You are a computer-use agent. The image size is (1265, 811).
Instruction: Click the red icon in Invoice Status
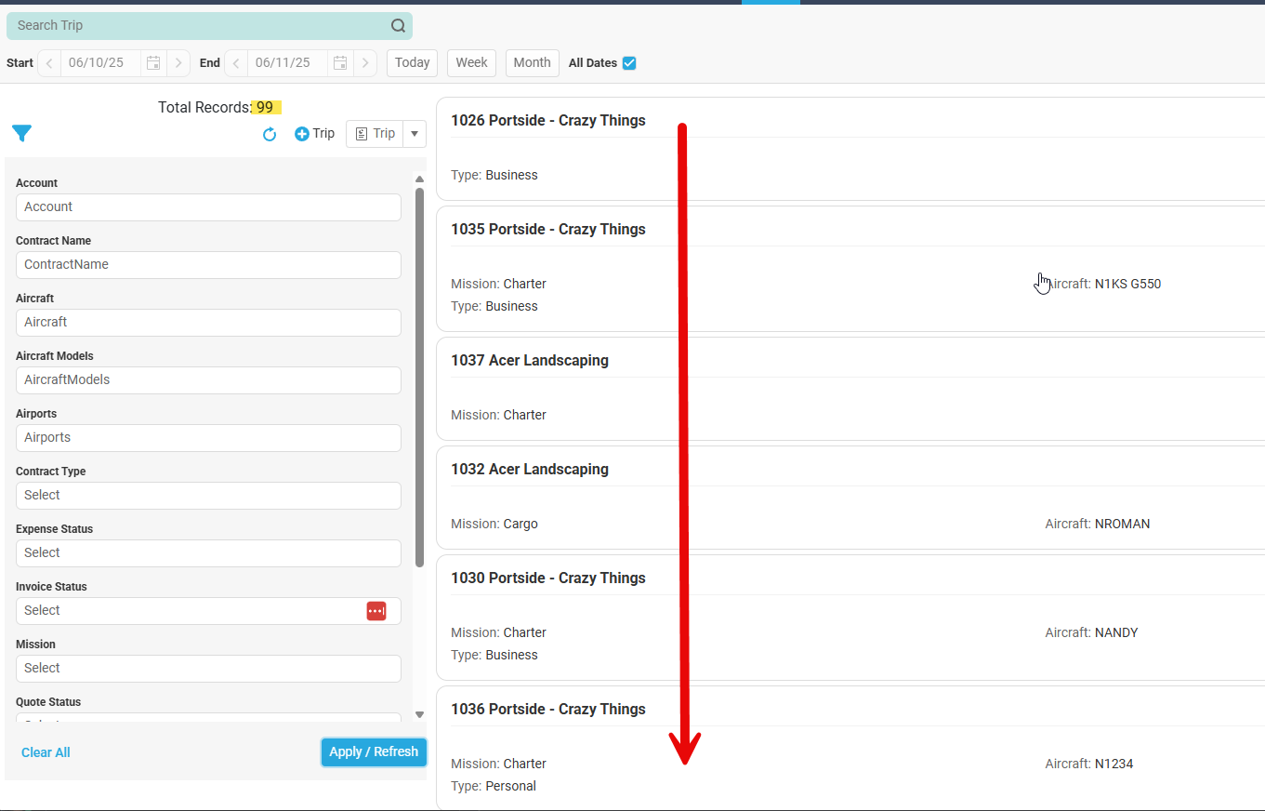pyautogui.click(x=376, y=611)
